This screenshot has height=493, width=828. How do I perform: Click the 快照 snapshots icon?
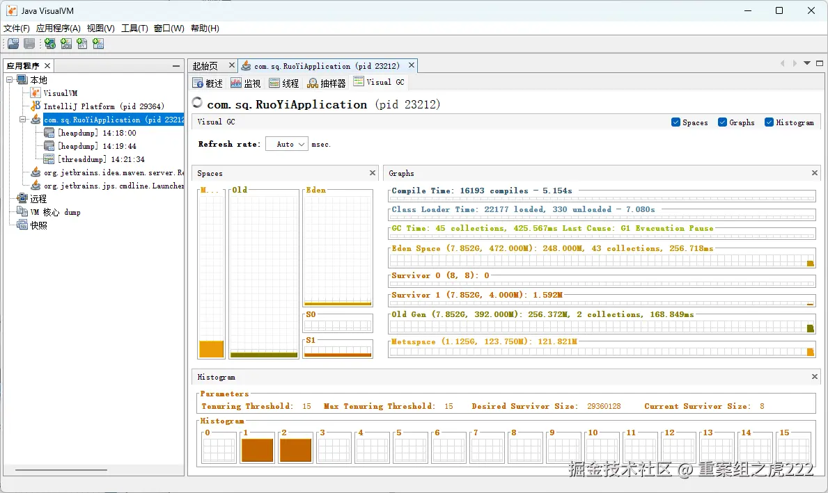tap(22, 225)
